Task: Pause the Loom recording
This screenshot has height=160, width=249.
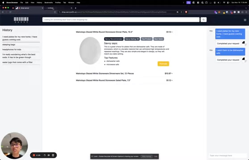Action: click(49, 155)
